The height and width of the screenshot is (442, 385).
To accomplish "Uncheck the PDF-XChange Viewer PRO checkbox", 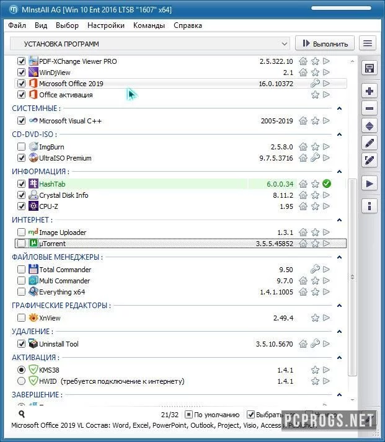I will 22,61.
